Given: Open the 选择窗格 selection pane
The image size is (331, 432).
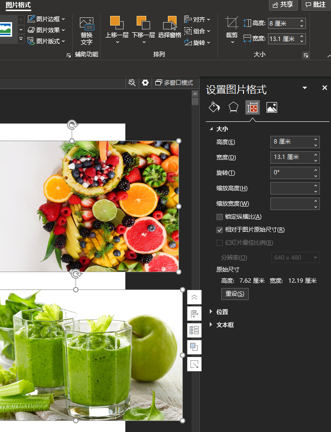Looking at the screenshot, I should point(169,27).
